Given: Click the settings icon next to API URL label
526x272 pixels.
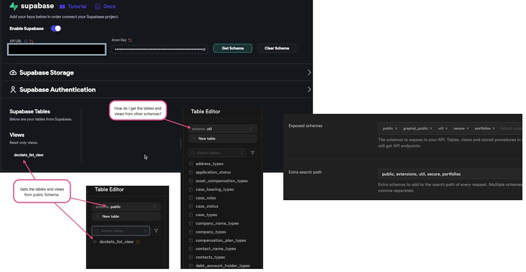Looking at the screenshot, I should point(31,41).
